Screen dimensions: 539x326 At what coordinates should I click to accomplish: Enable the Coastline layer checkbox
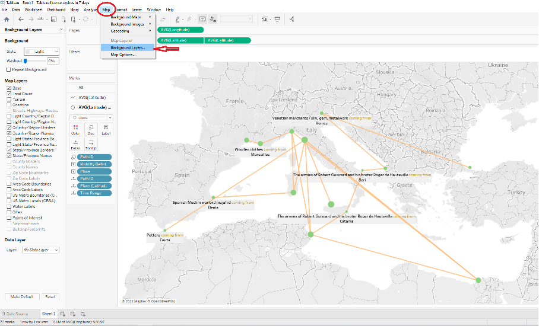click(9, 105)
